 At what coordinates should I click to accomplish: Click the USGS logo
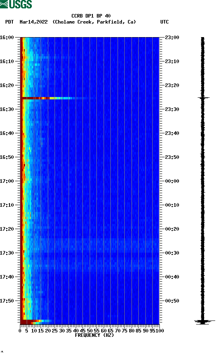tap(16, 4)
